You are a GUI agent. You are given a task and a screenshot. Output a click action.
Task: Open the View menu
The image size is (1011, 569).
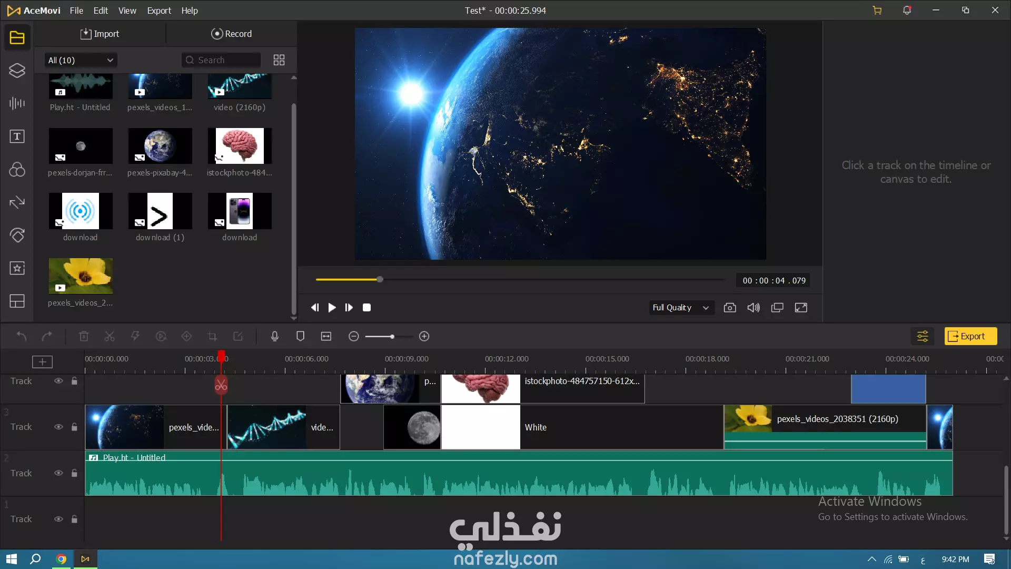pyautogui.click(x=127, y=11)
